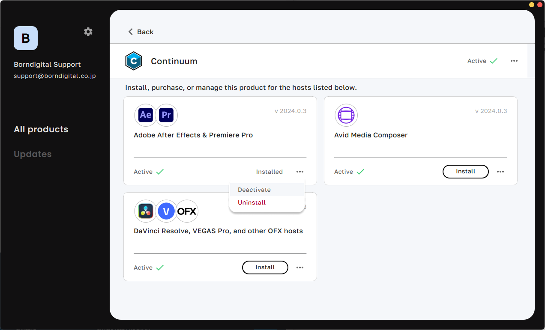Viewport: 545px width, 330px height.
Task: Click the Borndigital Support account name
Action: coord(48,65)
